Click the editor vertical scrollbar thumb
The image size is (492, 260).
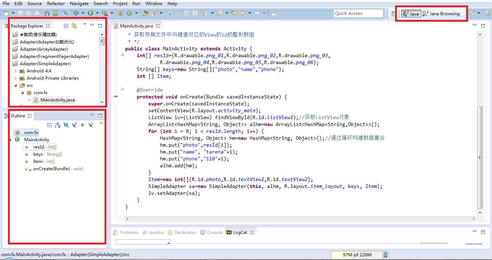[480, 158]
